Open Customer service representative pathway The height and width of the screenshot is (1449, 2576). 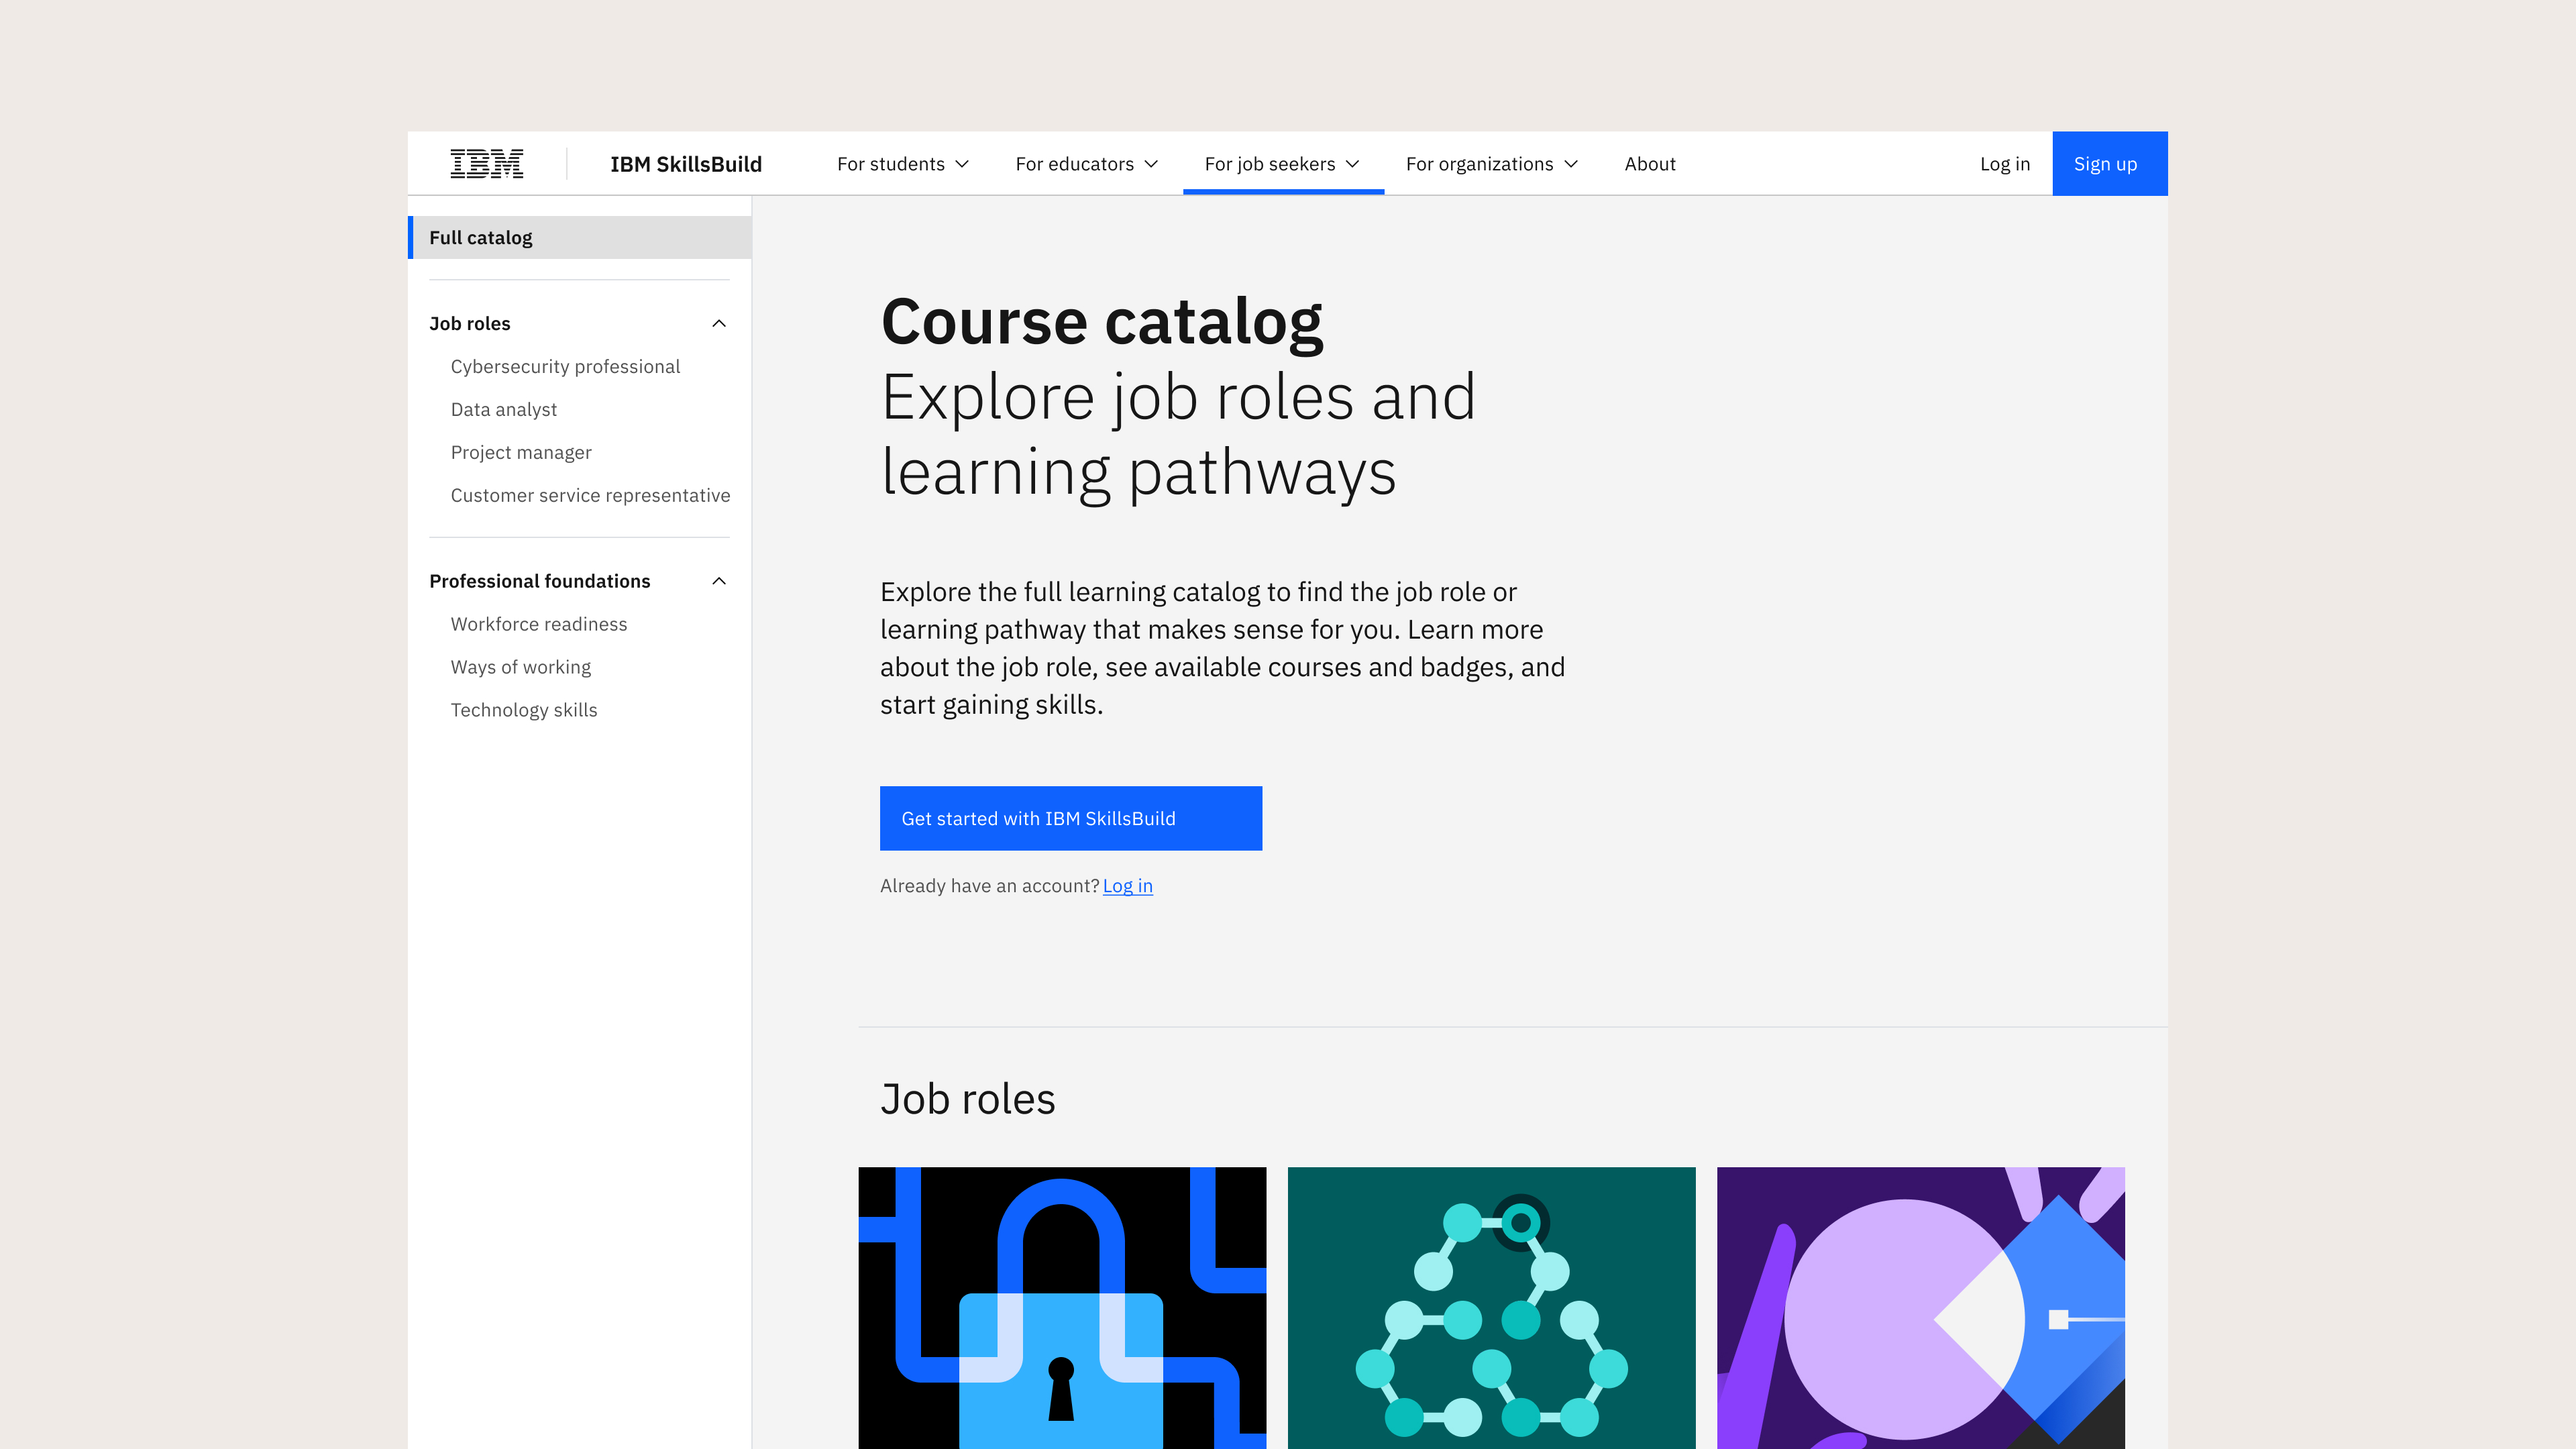[590, 495]
